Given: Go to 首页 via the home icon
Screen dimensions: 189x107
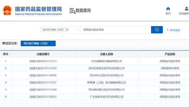Looking at the screenshot, I should click(168, 9).
